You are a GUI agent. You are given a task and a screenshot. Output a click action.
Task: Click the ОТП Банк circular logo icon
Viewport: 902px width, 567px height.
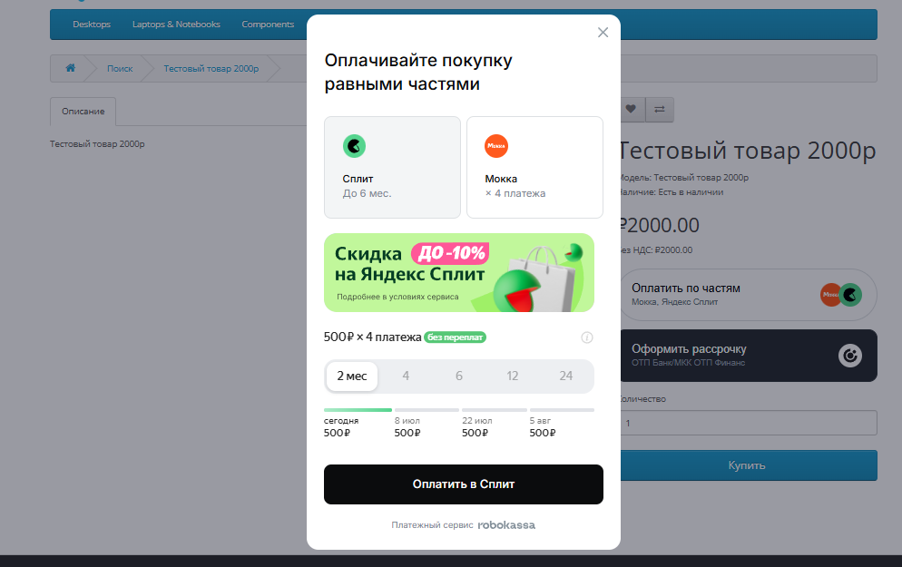(x=849, y=356)
